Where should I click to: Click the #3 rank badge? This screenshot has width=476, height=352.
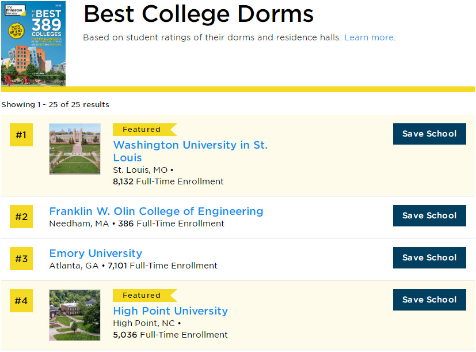coord(21,259)
